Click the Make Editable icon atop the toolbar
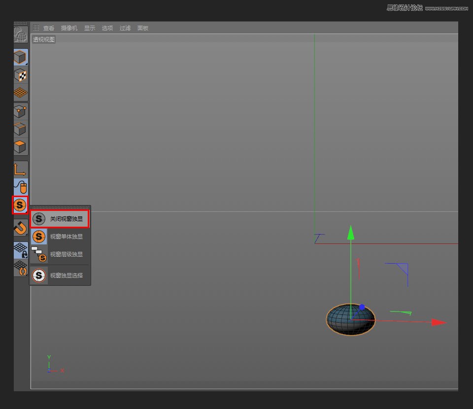Viewport: 473px width, 409px height. tap(21, 34)
